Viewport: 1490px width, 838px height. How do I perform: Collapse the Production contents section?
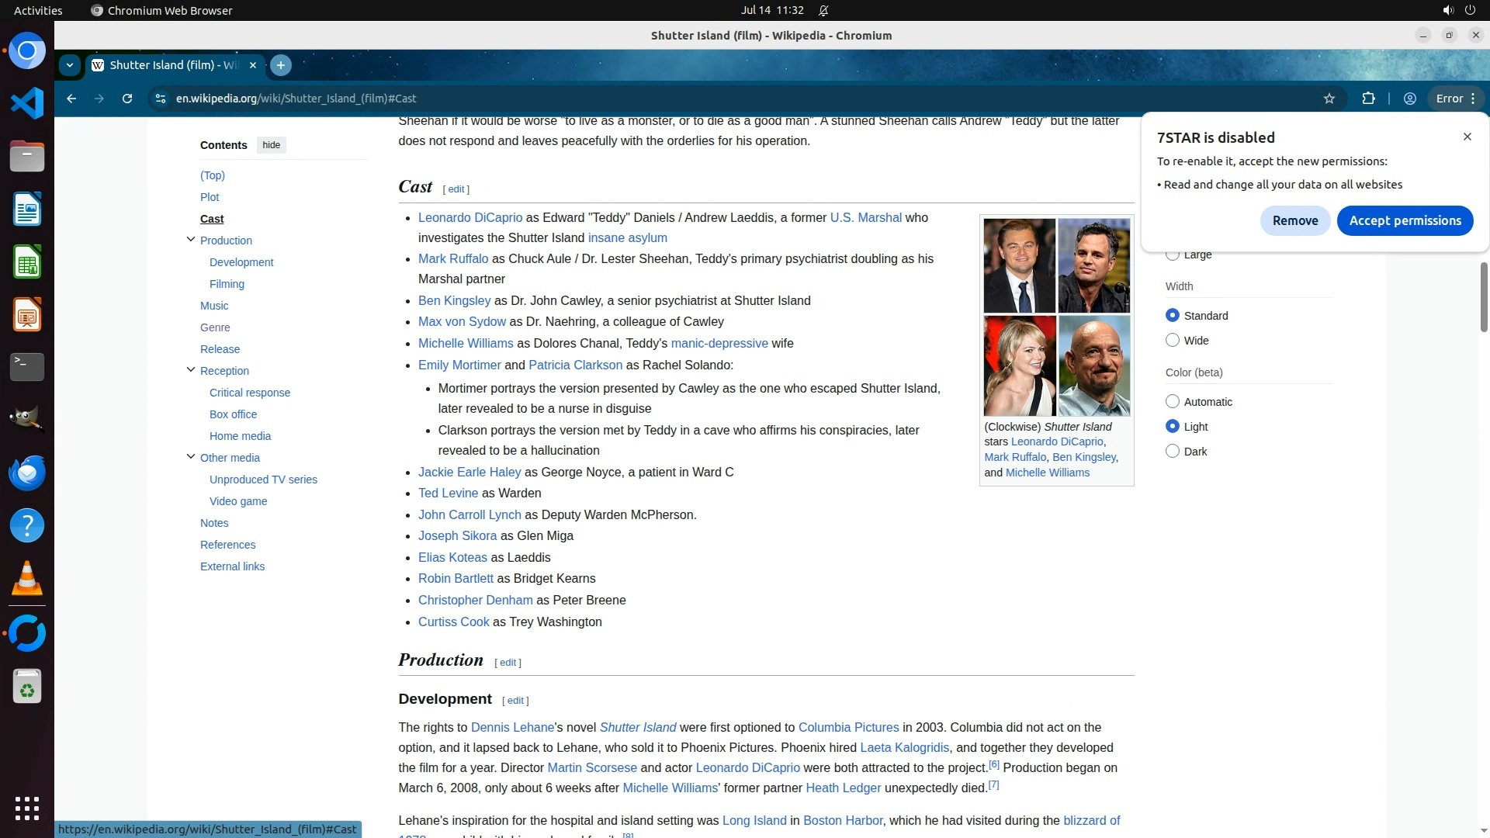[x=191, y=240]
